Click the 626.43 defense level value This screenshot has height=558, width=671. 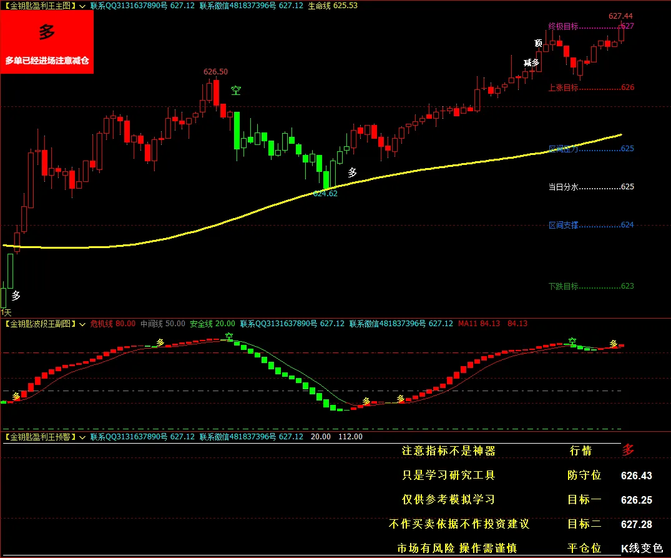(636, 476)
